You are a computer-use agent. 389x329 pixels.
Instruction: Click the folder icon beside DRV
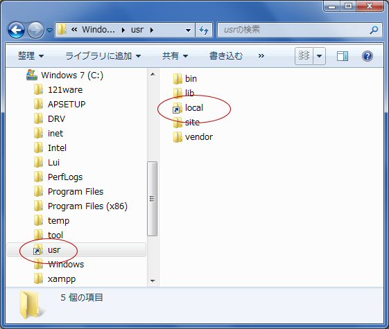(38, 118)
